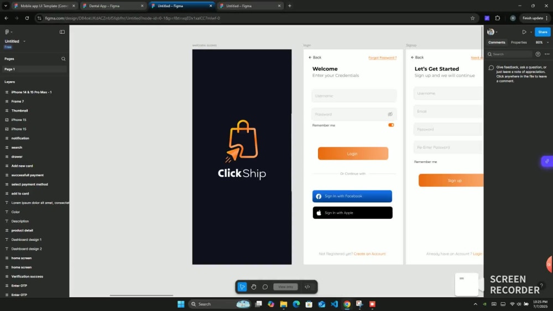Switch to Dental App – Figma browser tab
The width and height of the screenshot is (553, 311).
[x=113, y=6]
